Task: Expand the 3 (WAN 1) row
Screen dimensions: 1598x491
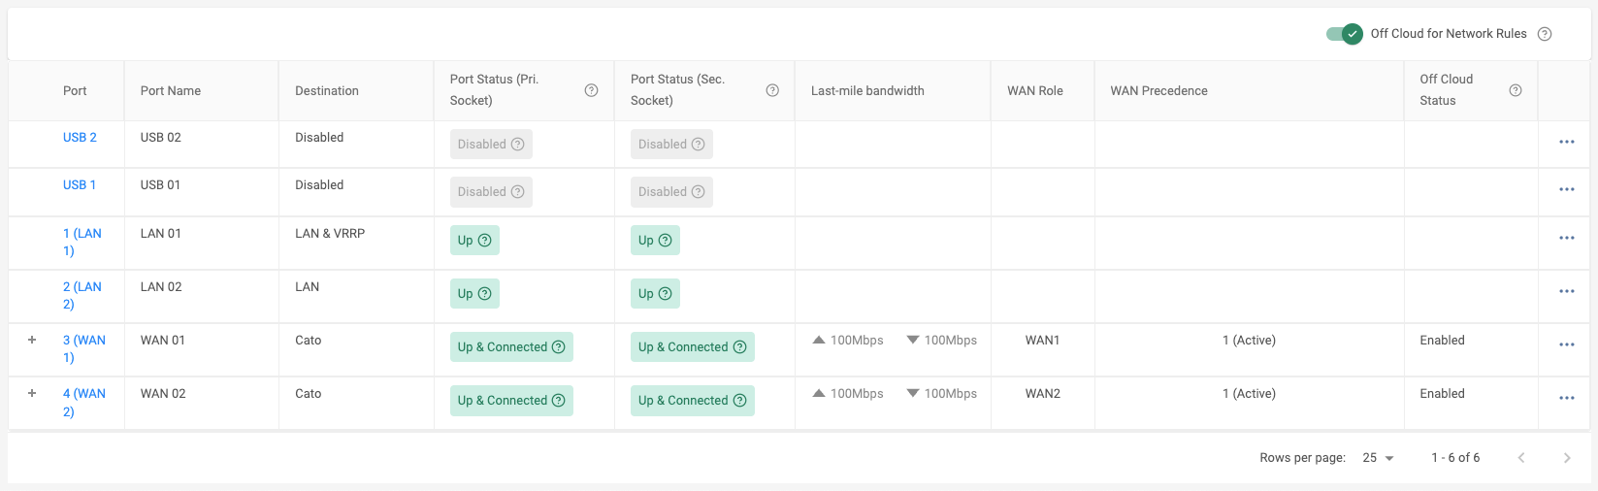Action: coord(32,340)
